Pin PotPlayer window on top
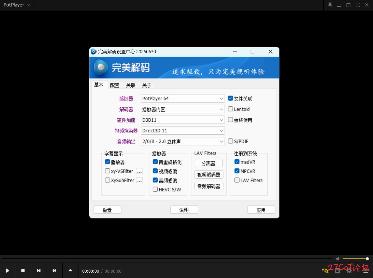Screen dimensions: 373x278 (330, 5)
